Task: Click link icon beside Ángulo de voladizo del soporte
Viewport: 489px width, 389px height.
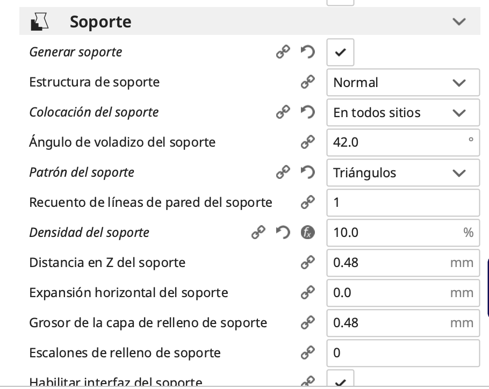Action: point(307,142)
